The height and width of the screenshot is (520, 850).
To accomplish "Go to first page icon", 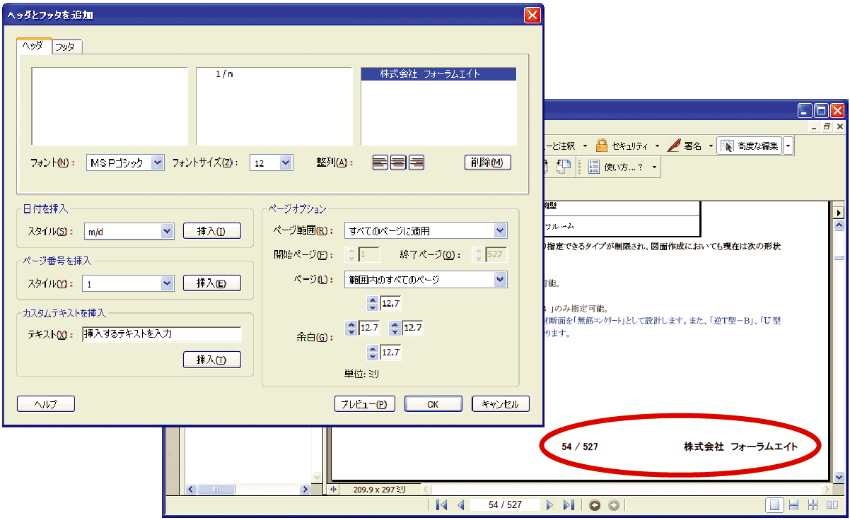I will tap(442, 505).
